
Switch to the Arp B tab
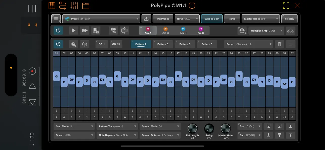point(165,31)
